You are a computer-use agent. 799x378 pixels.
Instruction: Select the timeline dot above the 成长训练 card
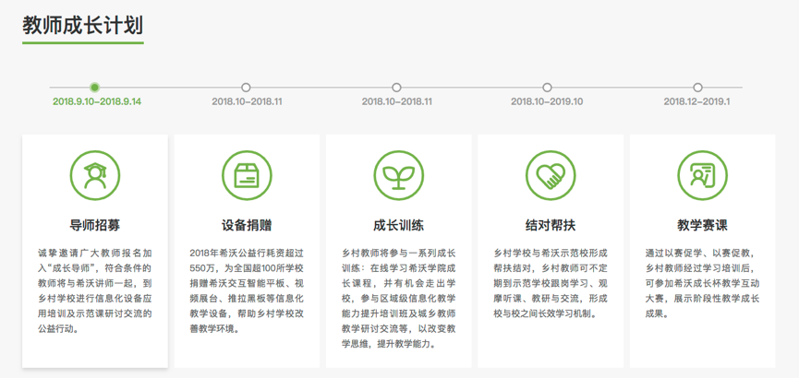coord(397,88)
